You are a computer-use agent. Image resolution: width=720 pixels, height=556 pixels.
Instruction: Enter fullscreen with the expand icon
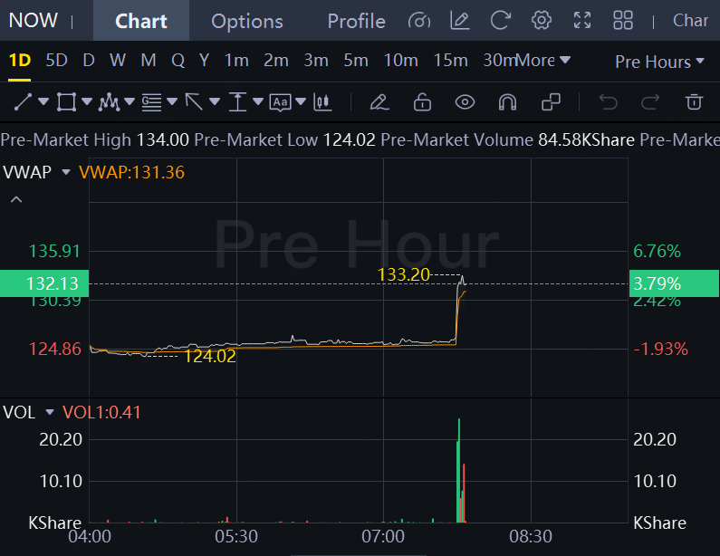[582, 21]
